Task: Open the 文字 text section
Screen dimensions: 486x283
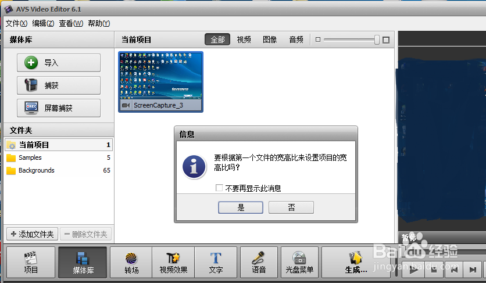Action: tap(216, 262)
